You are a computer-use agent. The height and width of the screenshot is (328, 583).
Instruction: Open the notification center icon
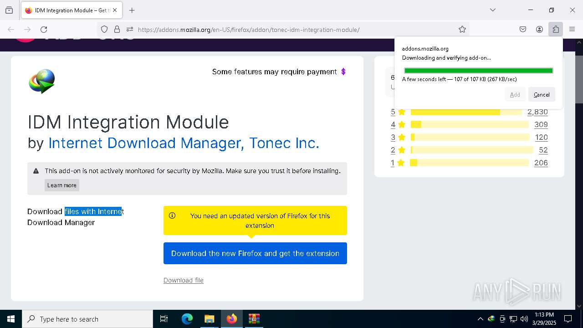(x=568, y=319)
